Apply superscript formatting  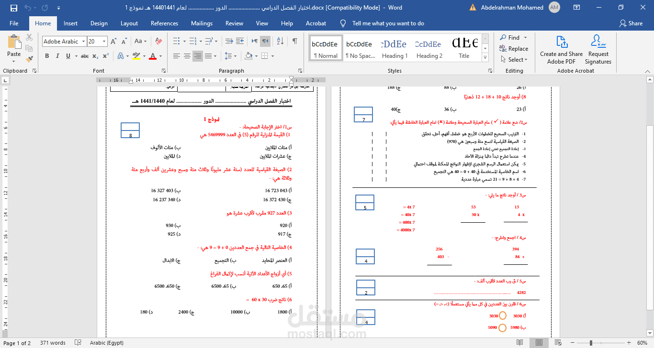pyautogui.click(x=105, y=56)
